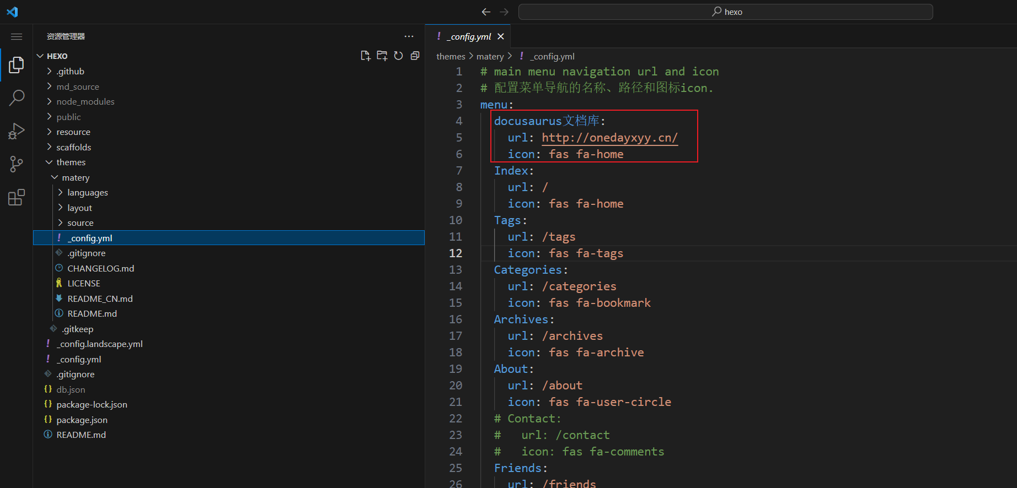
Task: Open the .gitkeep file
Action: click(x=229, y=329)
